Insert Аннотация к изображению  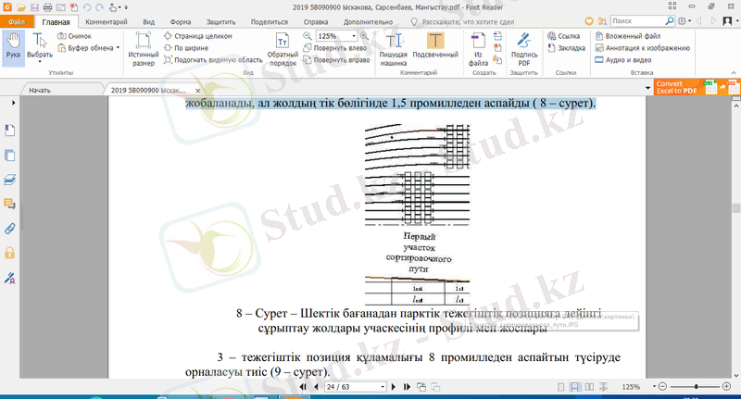[642, 48]
